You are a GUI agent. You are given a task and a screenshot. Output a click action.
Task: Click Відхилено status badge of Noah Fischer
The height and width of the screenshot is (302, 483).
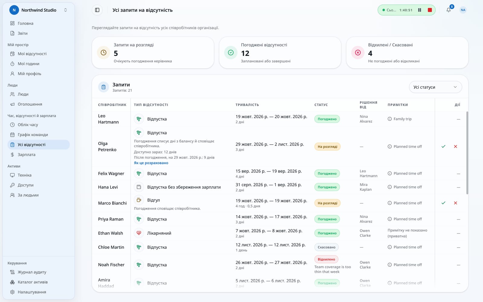click(326, 259)
